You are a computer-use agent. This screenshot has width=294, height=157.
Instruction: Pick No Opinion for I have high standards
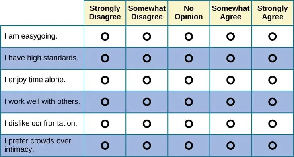(189, 58)
